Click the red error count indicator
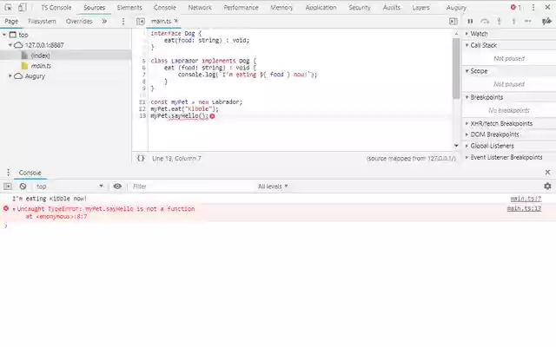The height and width of the screenshot is (347, 556). 516,7
